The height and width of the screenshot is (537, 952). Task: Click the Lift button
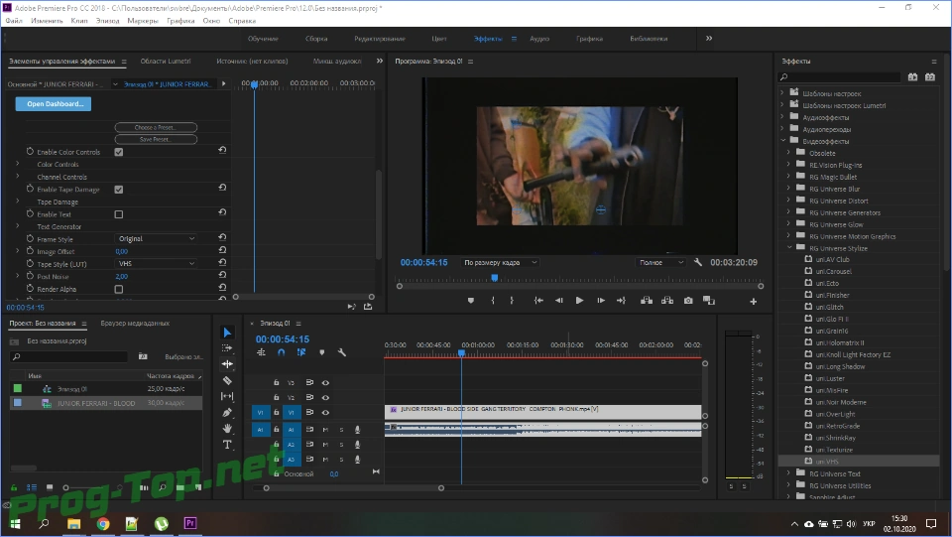[647, 300]
